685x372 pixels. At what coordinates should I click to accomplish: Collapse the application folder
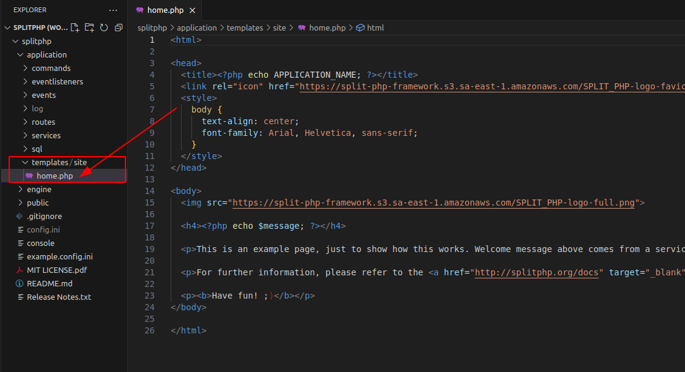coord(21,54)
